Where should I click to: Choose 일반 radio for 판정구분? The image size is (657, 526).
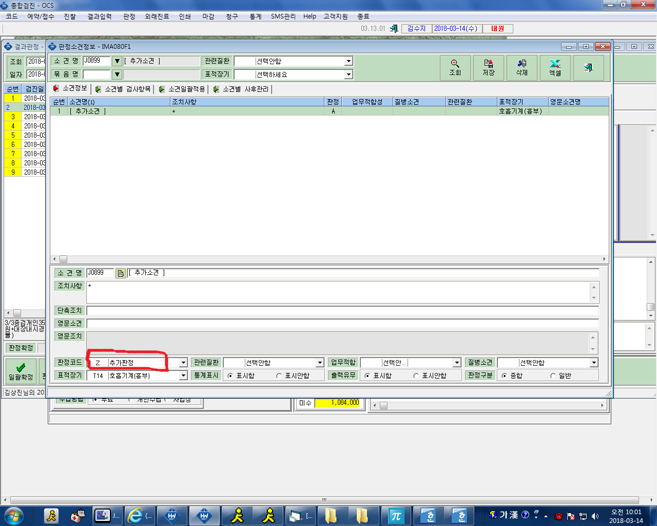(x=561, y=376)
